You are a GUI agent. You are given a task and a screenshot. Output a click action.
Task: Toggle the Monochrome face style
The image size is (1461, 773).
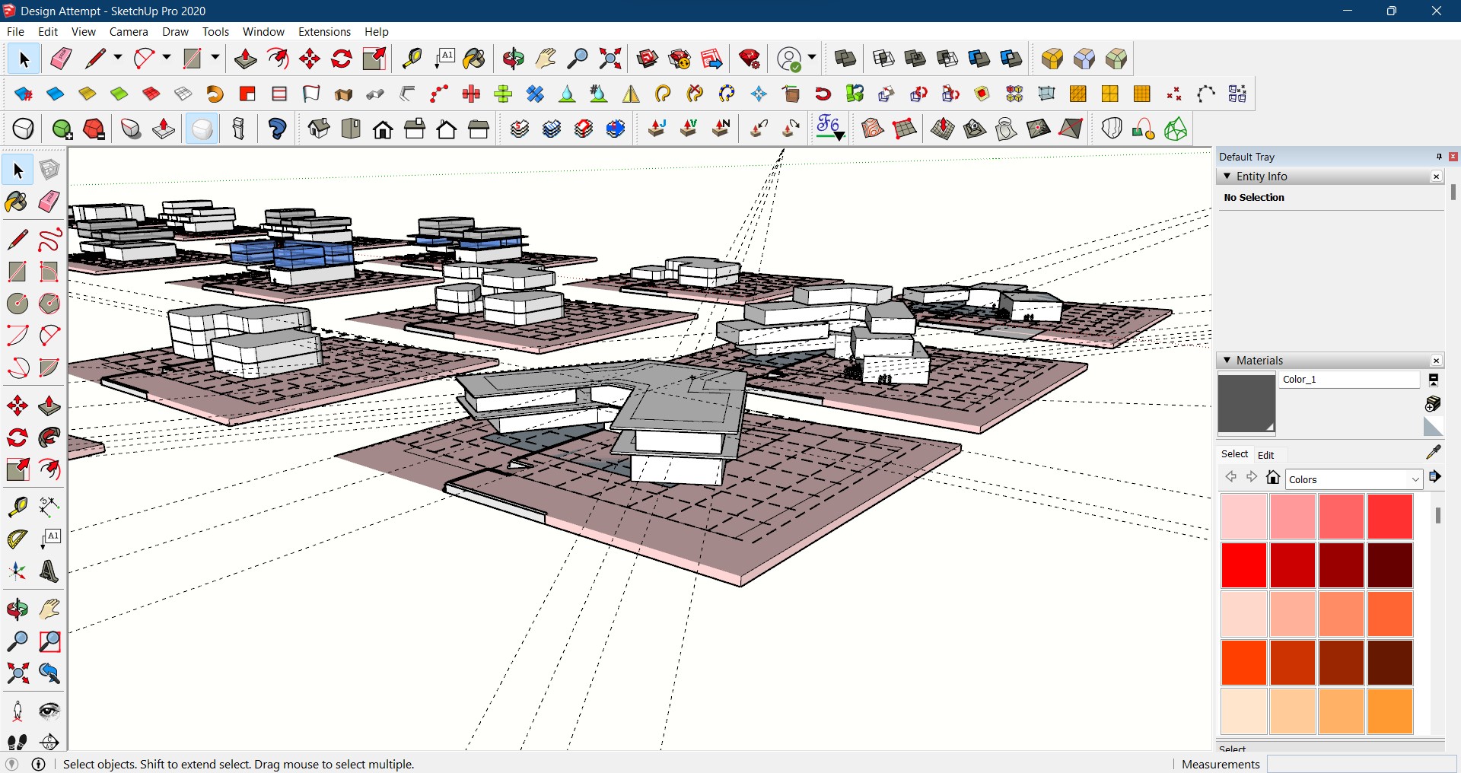click(x=202, y=129)
